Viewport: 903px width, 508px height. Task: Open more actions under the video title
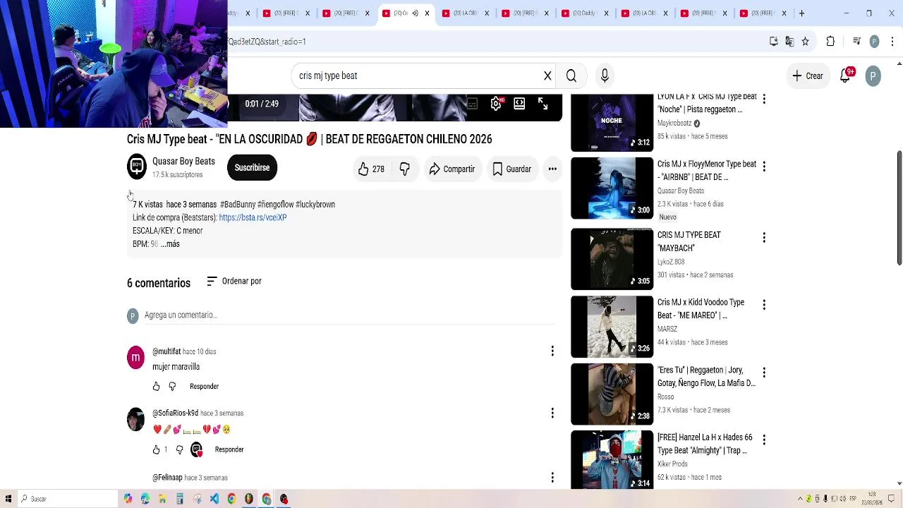(552, 169)
